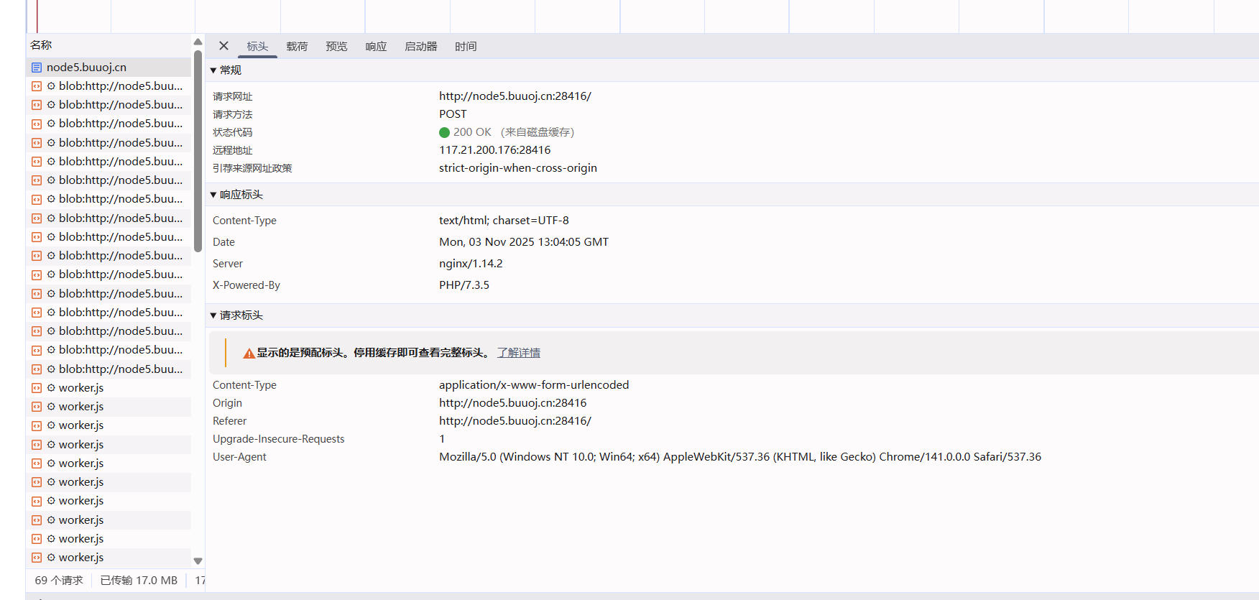
Task: Collapse the 常规 section
Action: [213, 70]
